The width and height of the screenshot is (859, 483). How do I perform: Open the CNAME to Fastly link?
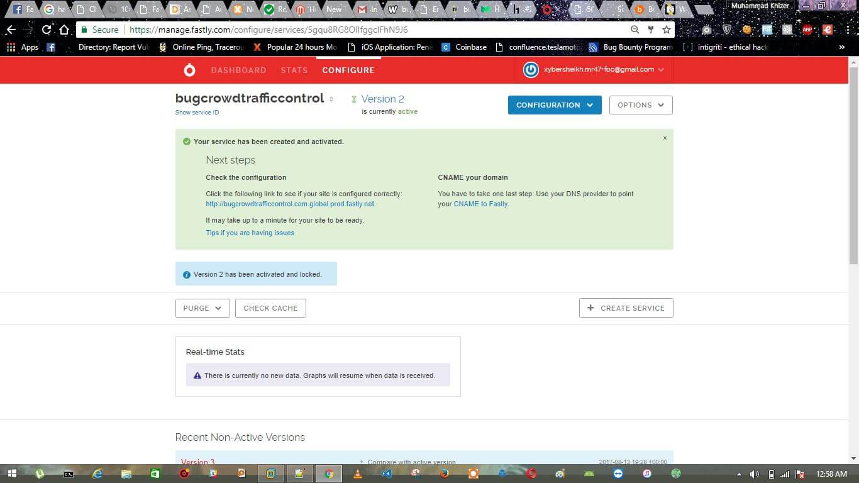[x=481, y=204]
